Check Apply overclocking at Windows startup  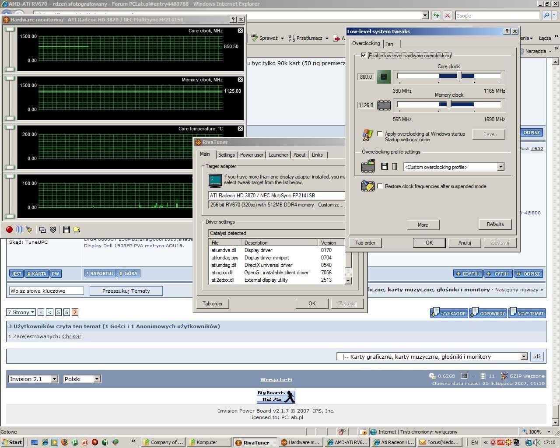pyautogui.click(x=380, y=134)
